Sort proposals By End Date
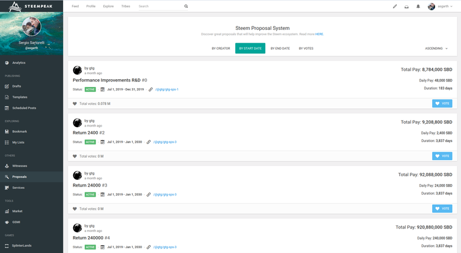461x253 pixels. click(x=280, y=49)
